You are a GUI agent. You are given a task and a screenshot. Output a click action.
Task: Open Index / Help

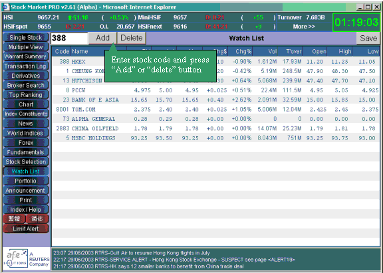click(26, 210)
